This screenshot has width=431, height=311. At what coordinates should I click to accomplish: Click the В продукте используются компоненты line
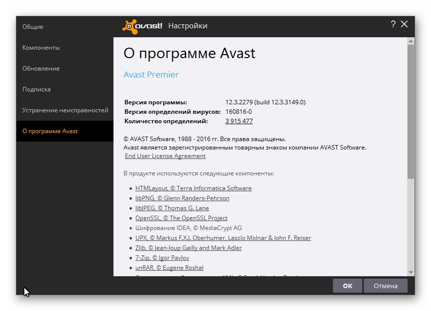coord(199,173)
